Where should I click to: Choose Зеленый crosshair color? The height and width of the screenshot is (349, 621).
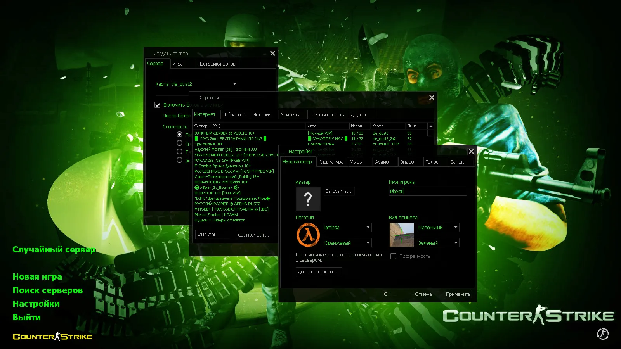(x=437, y=242)
